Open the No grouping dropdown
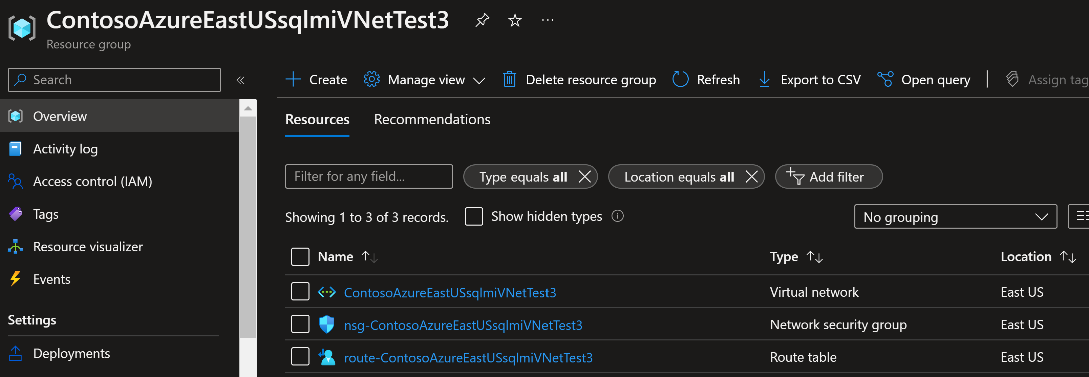This screenshot has height=377, width=1089. pos(955,217)
